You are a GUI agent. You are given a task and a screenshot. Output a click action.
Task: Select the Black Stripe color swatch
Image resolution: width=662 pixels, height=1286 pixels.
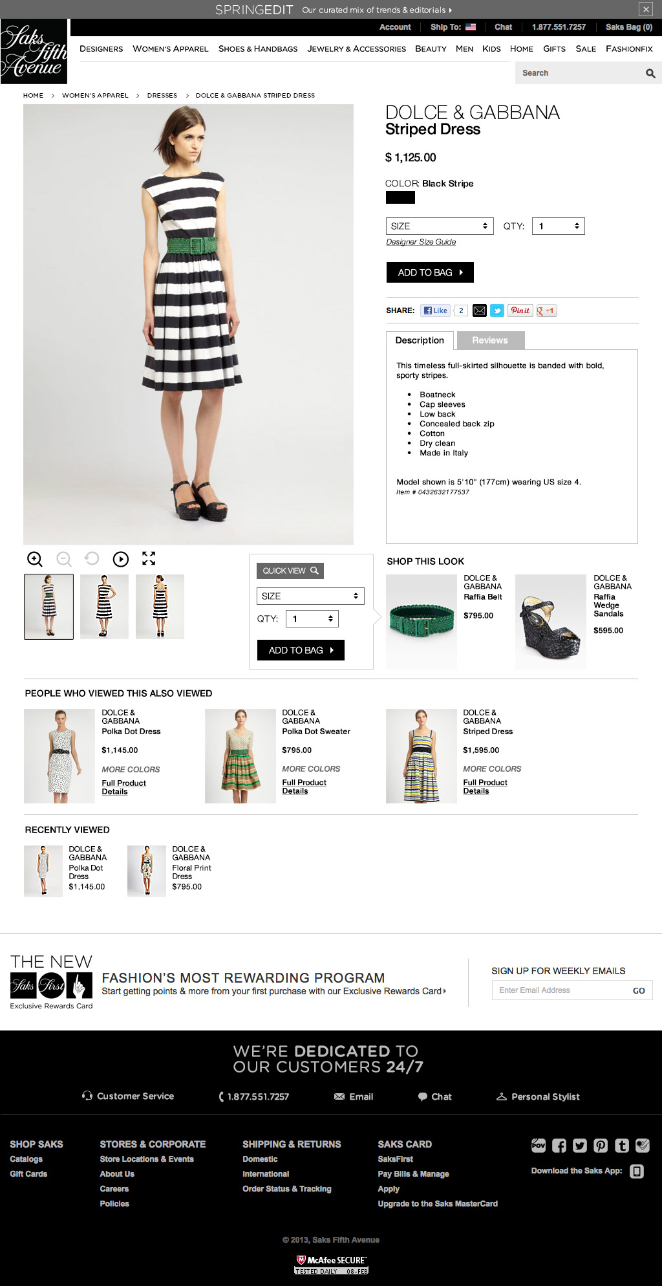400,197
